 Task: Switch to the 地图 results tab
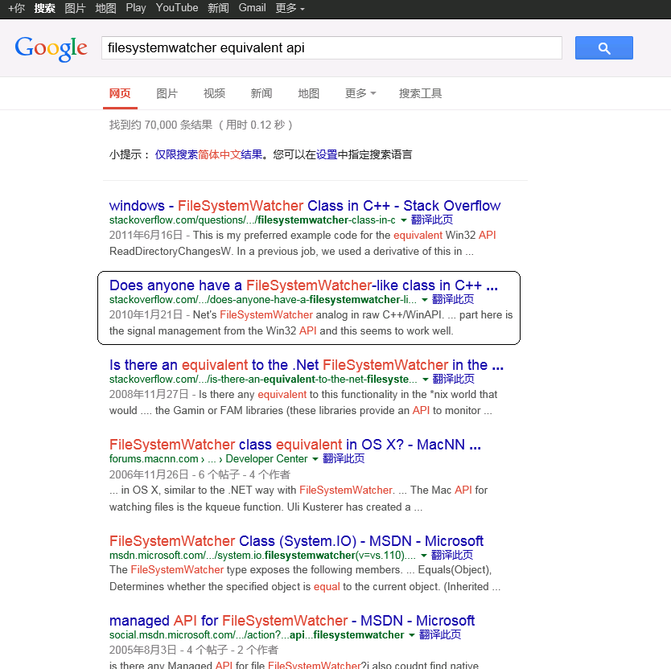point(308,93)
